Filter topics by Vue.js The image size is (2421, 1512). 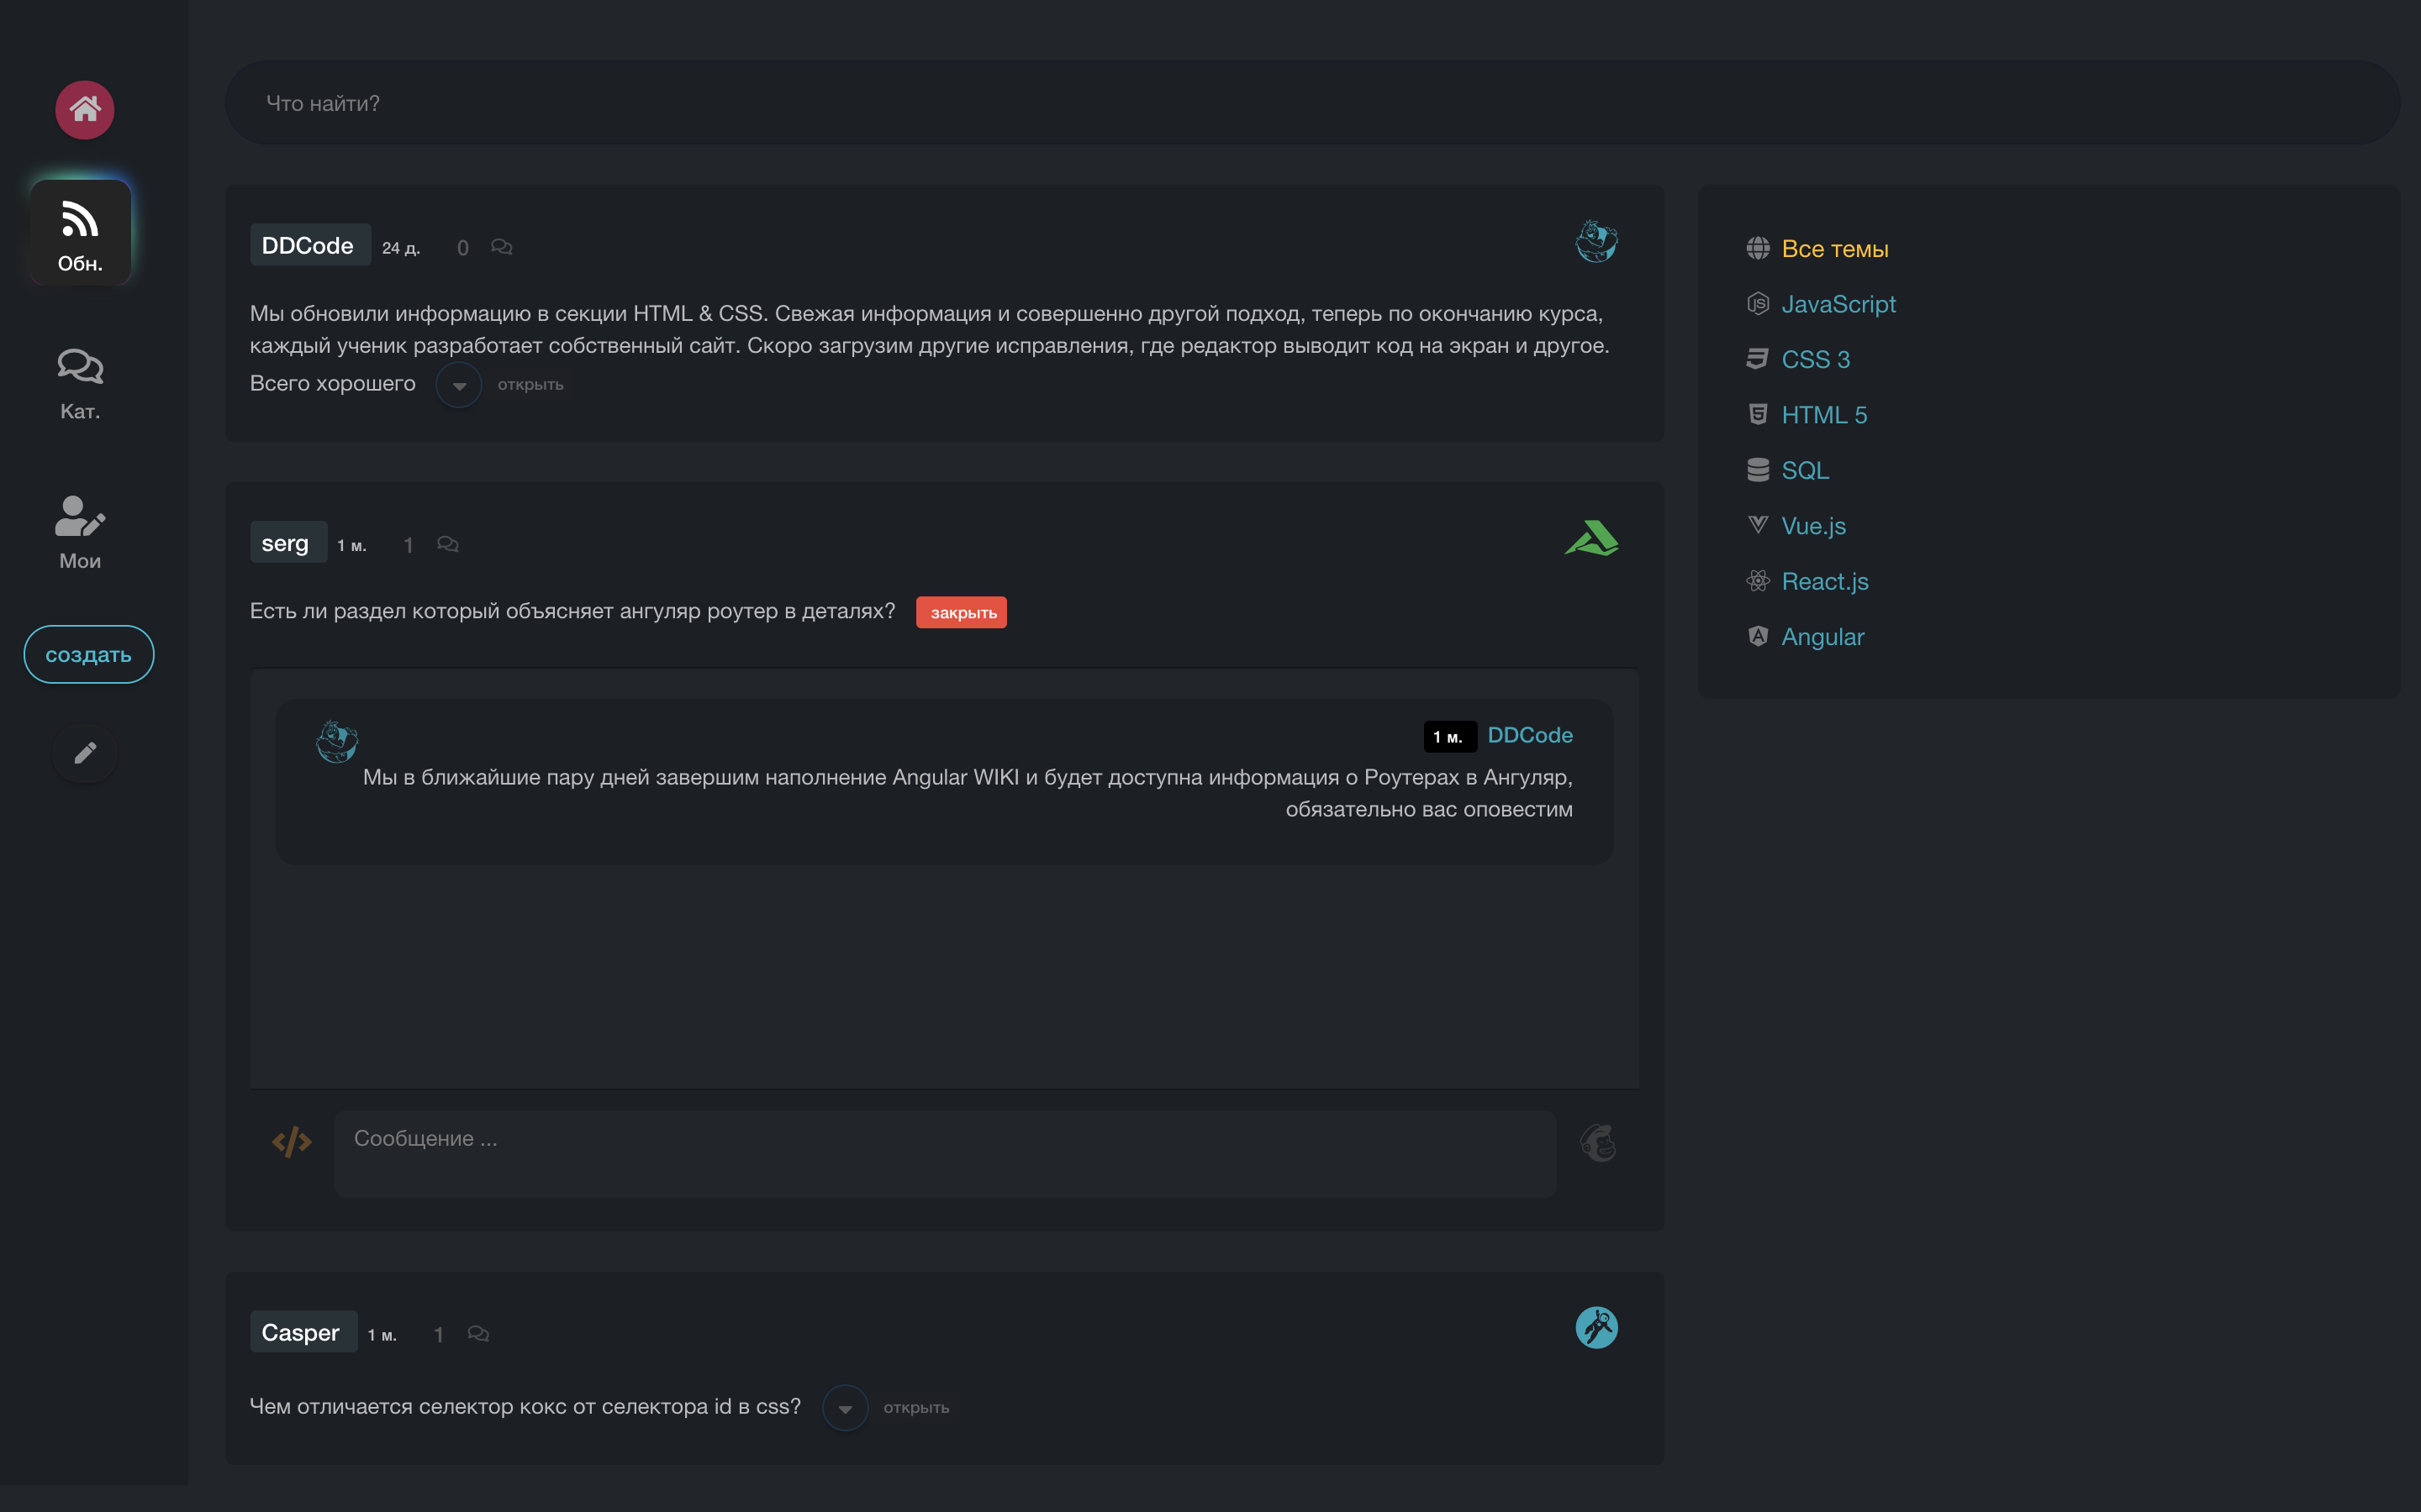click(x=1812, y=526)
